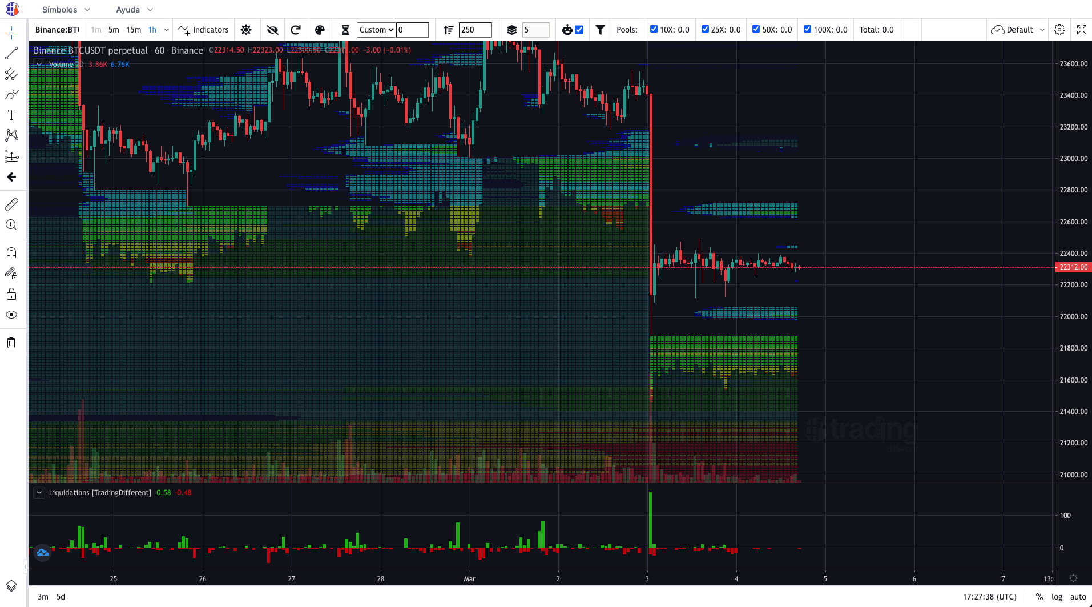Open the Ayuda menu
The image size is (1092, 607).
(135, 10)
